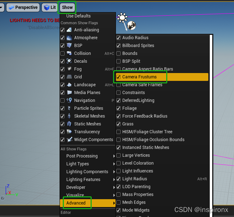Click the BSP cube icon

(x=69, y=46)
